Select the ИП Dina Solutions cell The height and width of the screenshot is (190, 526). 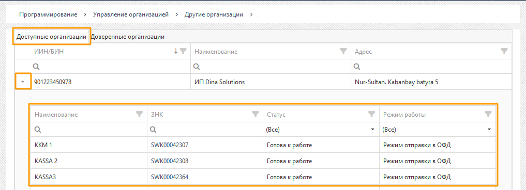[x=270, y=82]
